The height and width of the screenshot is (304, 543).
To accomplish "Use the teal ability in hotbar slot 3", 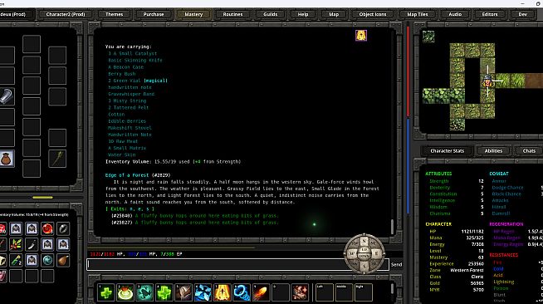I will [x=144, y=292].
